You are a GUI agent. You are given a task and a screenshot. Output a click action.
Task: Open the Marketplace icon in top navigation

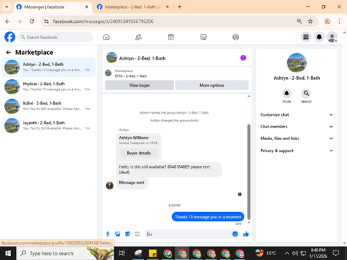click(x=203, y=37)
